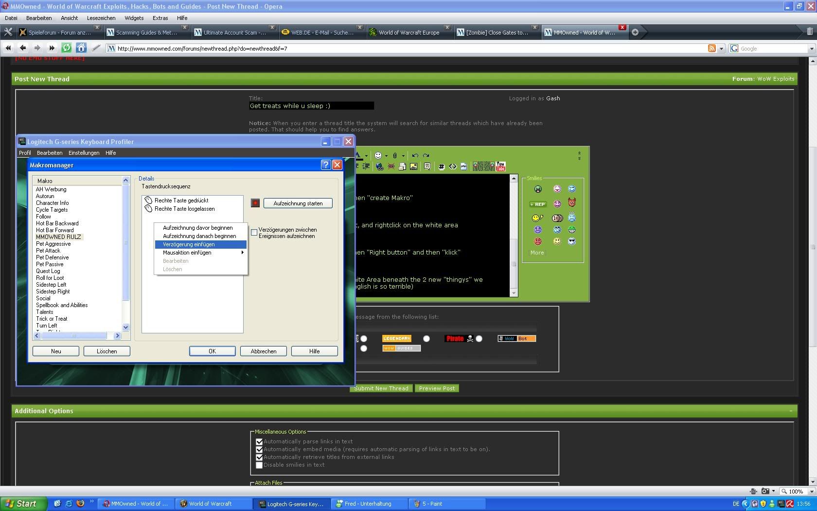Click OK in Makromanager
Image resolution: width=817 pixels, height=511 pixels.
[x=213, y=351]
